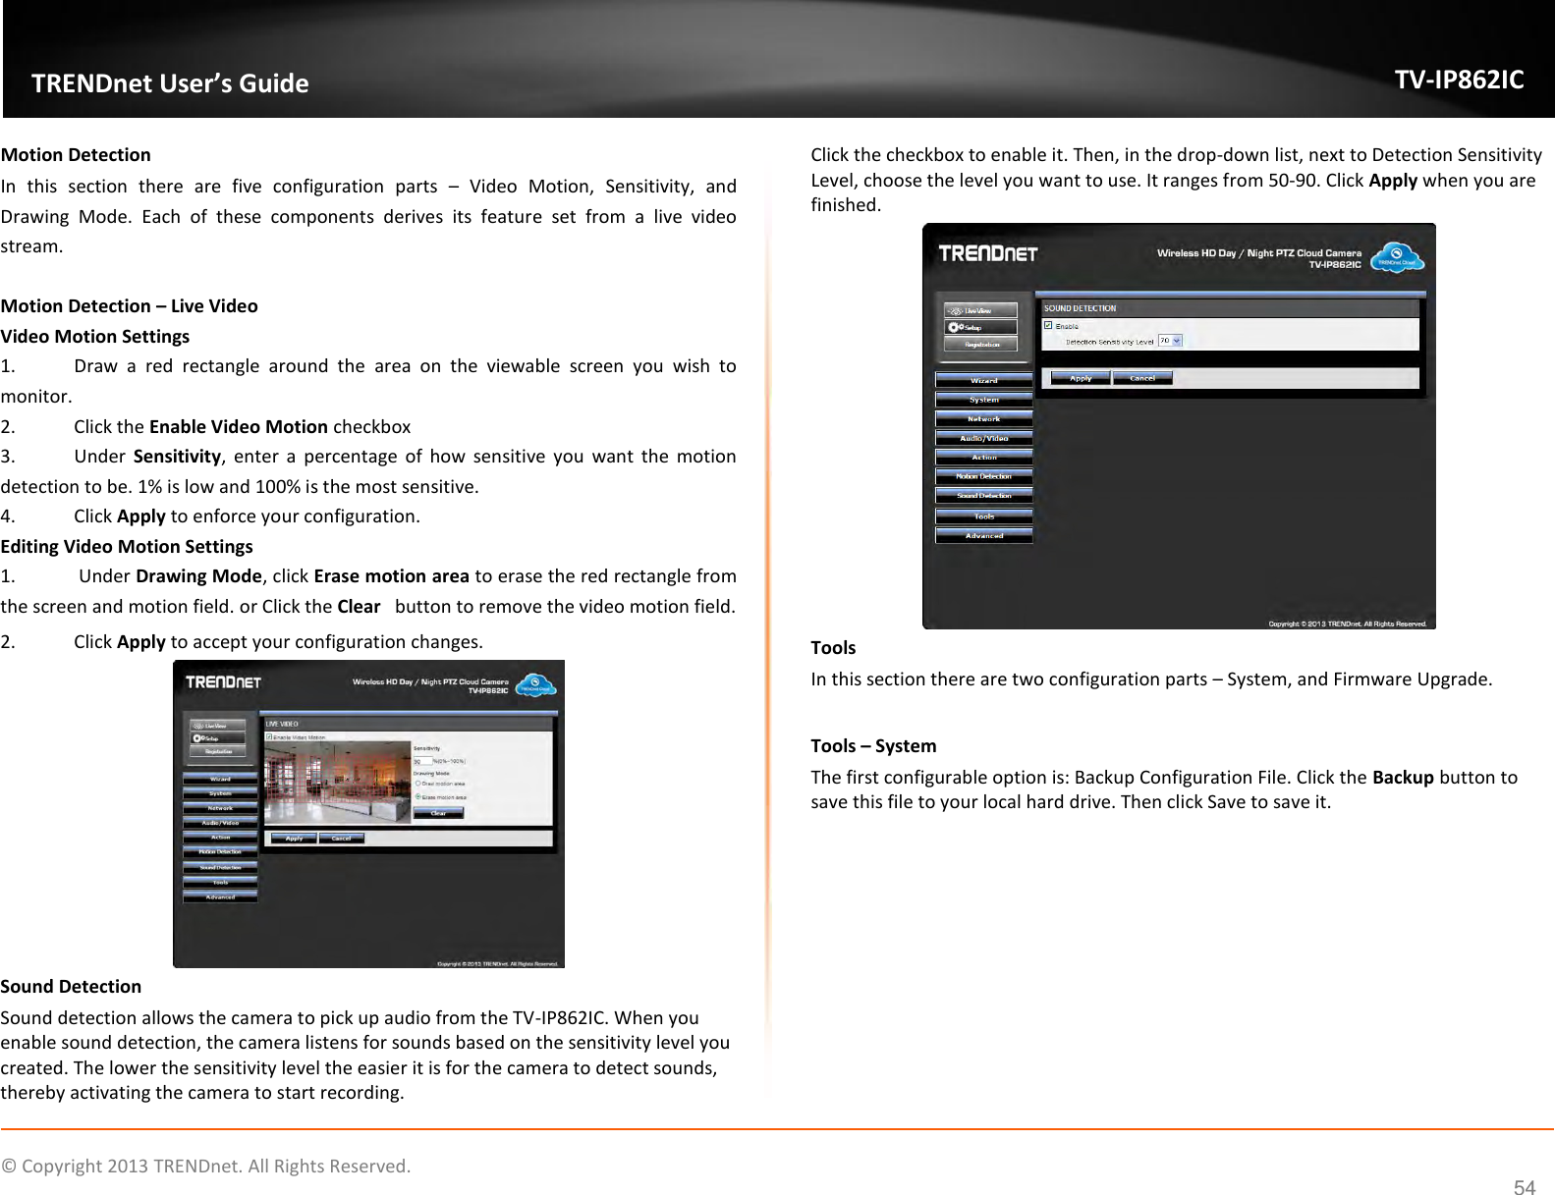Click "Motion Detection – Live Video" heading

(129, 305)
